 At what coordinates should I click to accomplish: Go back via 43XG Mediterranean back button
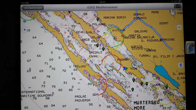click(32, 8)
